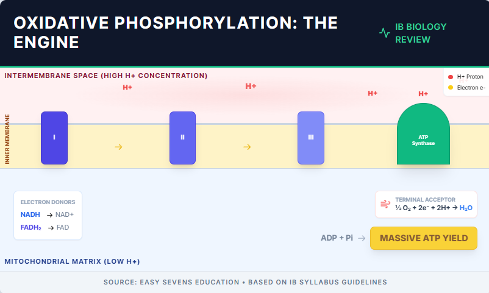Click the H₂O product in the equation
This screenshot has height=293, width=489.
click(x=466, y=208)
